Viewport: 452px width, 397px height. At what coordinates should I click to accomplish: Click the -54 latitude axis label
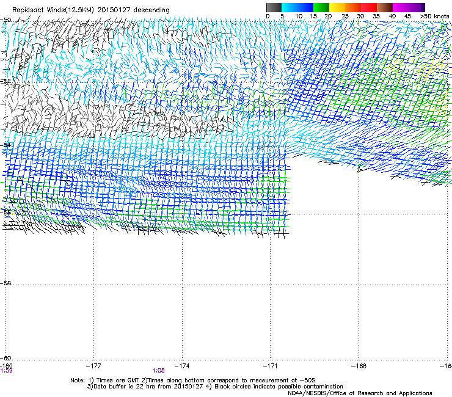(x=5, y=145)
